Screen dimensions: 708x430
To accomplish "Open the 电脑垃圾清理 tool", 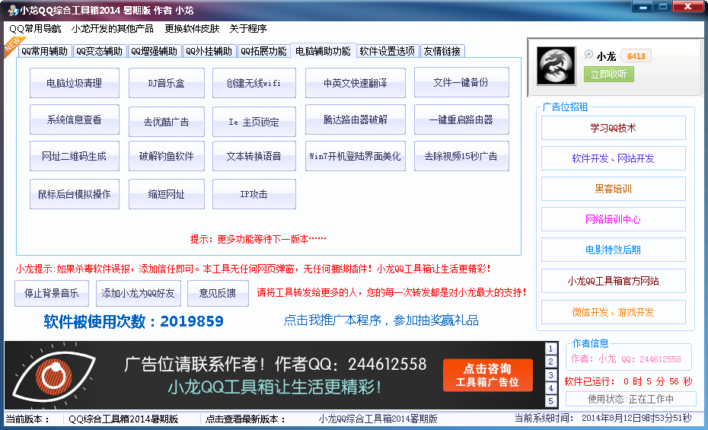I will 74,83.
